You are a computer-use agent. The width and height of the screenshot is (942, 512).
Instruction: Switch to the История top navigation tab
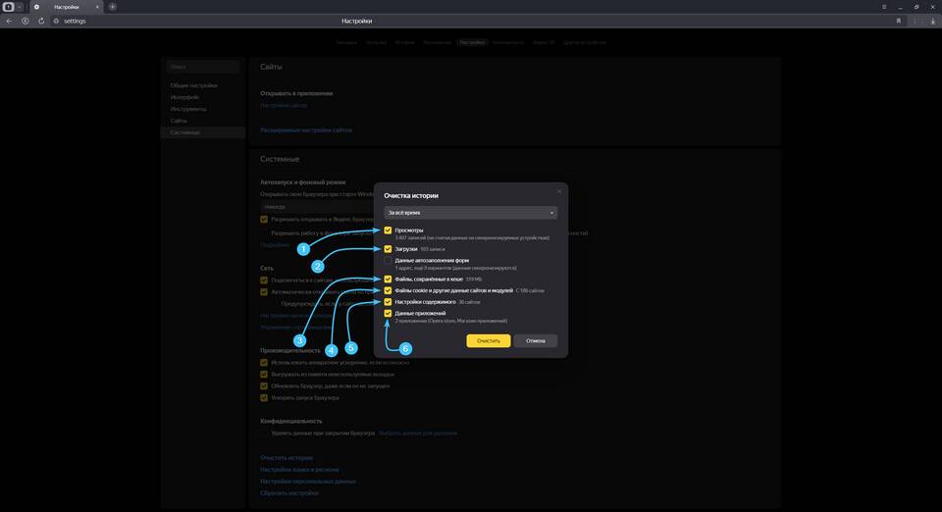click(x=405, y=42)
